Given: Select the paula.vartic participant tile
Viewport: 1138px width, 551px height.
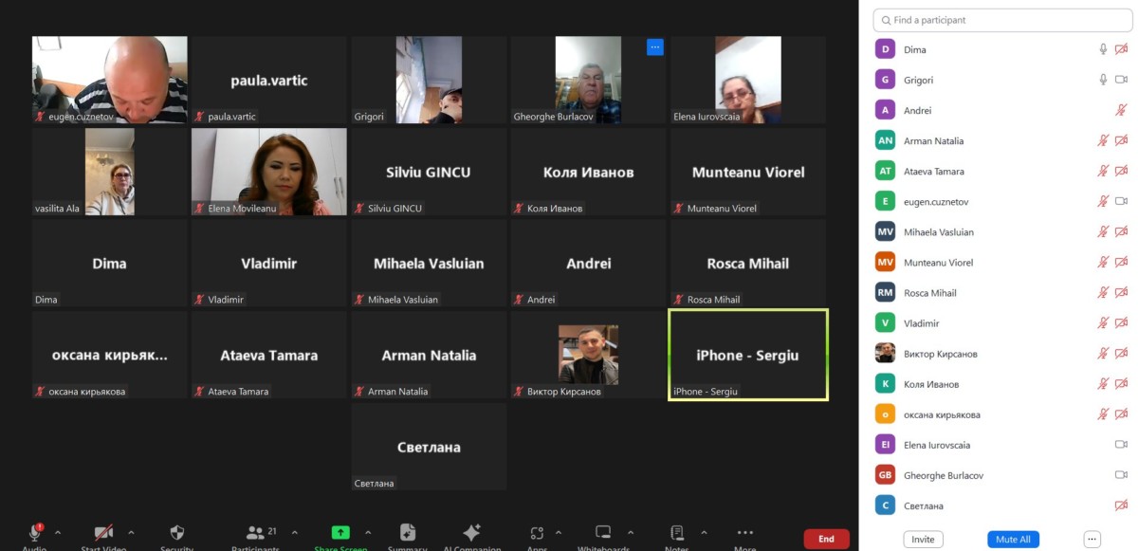Looking at the screenshot, I should (269, 81).
